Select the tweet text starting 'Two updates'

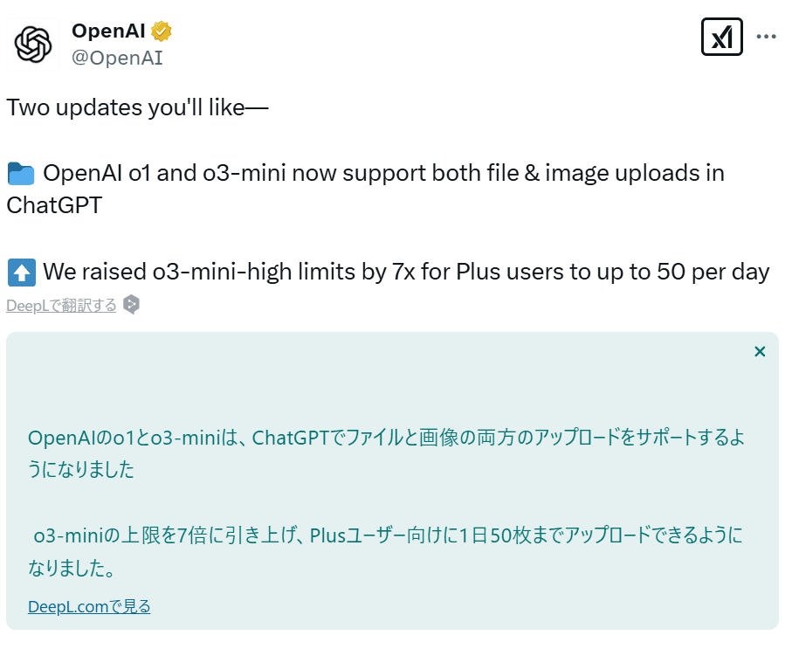click(x=137, y=107)
